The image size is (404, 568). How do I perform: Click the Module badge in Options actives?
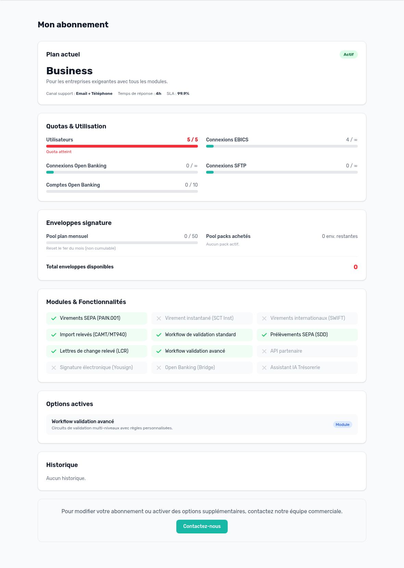pos(342,425)
